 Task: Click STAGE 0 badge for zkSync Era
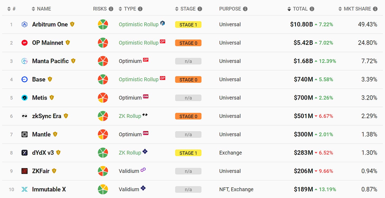click(x=188, y=116)
